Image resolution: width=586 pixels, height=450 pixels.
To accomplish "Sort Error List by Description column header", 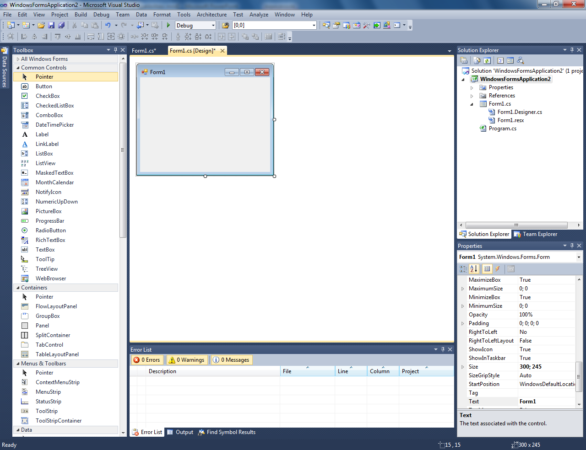I will click(x=213, y=371).
